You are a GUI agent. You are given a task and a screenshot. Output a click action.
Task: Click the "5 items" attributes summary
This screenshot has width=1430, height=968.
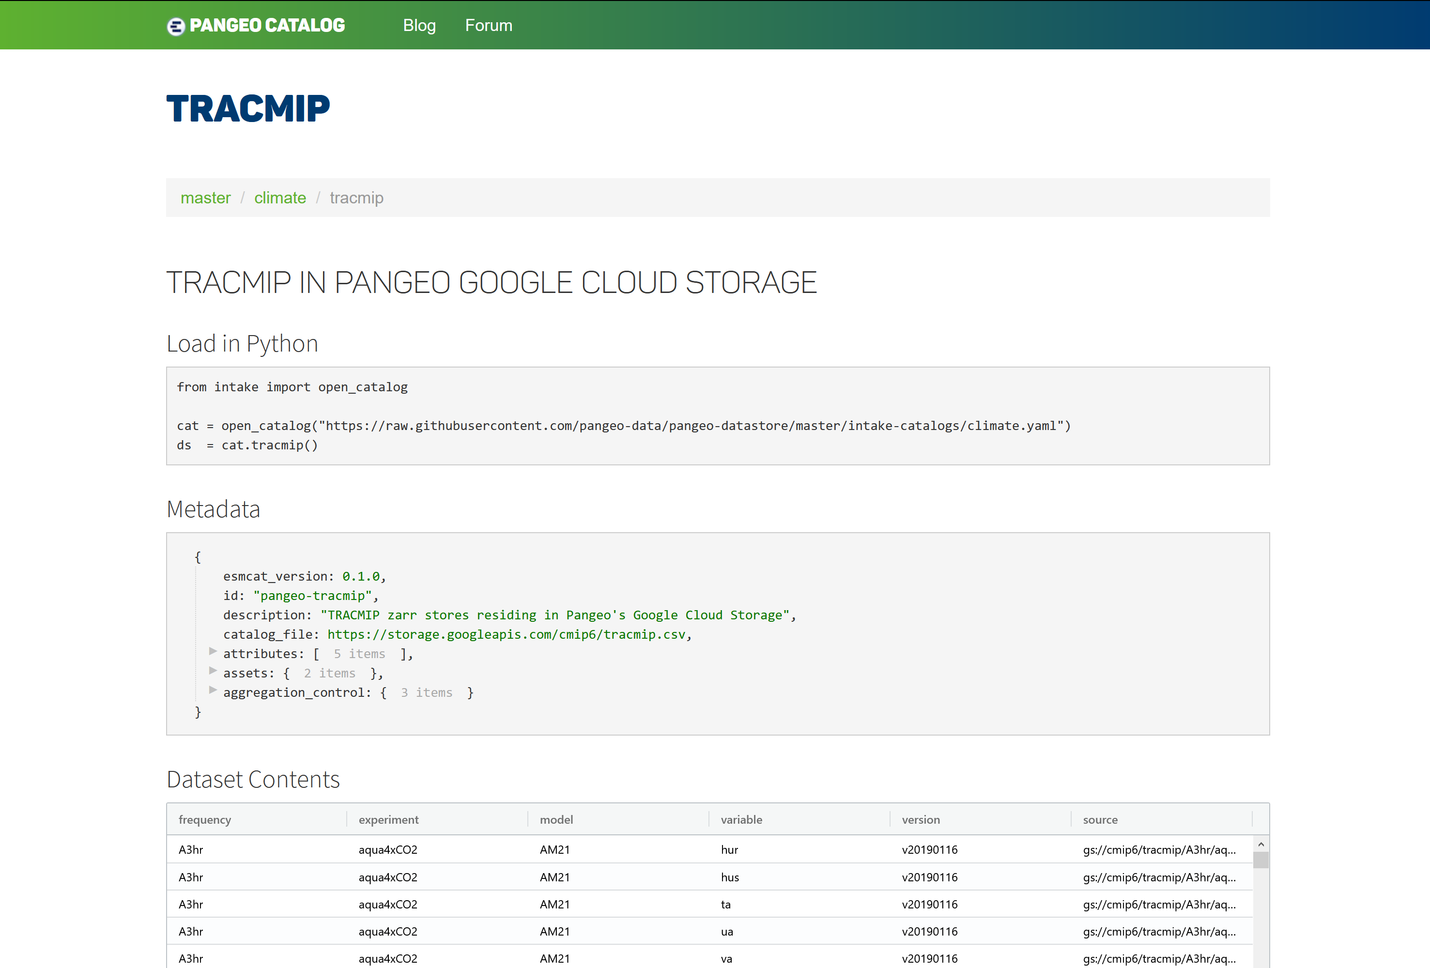click(359, 654)
